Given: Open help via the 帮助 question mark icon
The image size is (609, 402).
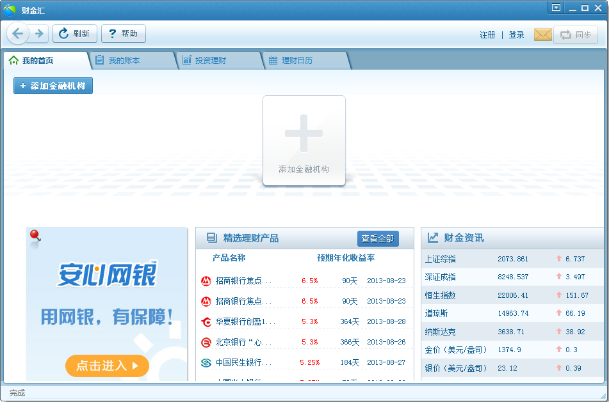Looking at the screenshot, I should (114, 34).
